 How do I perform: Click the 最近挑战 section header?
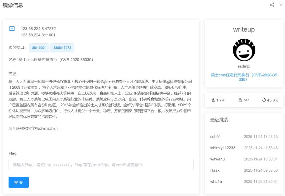[x=219, y=120]
